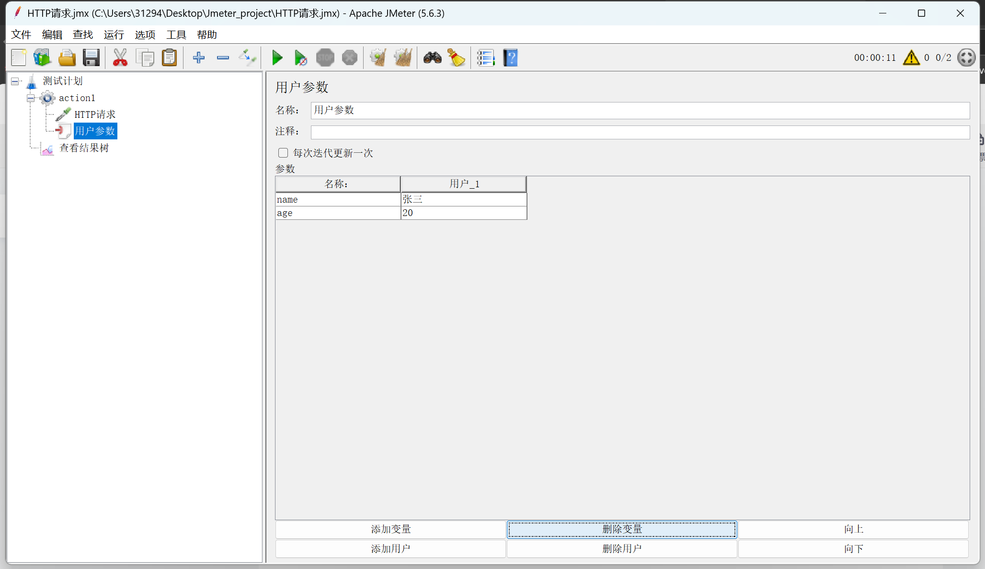Collapse the 测试计划 tree node

click(x=15, y=81)
